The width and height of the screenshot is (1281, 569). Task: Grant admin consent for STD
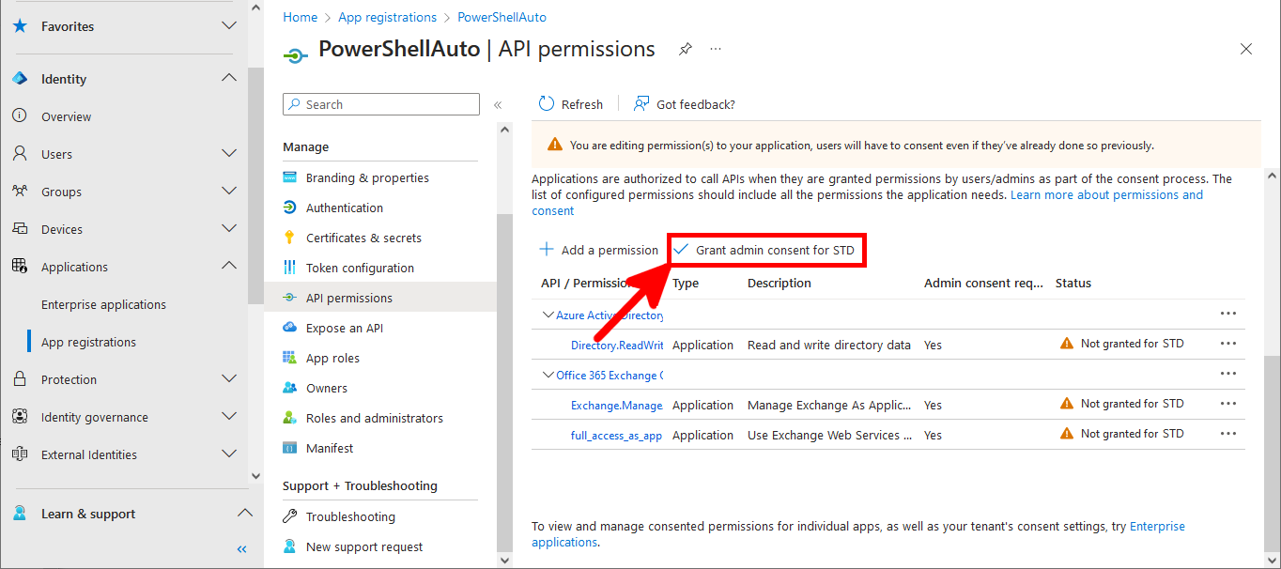pos(765,250)
